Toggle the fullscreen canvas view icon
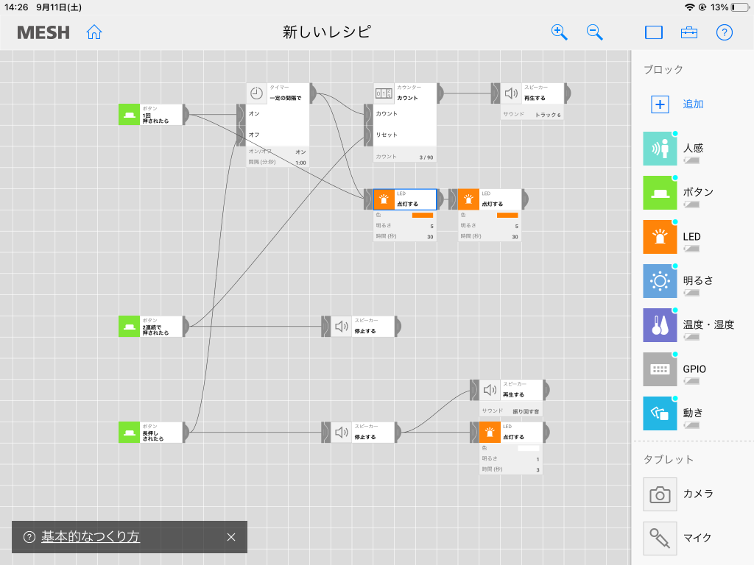The height and width of the screenshot is (565, 754). point(654,32)
